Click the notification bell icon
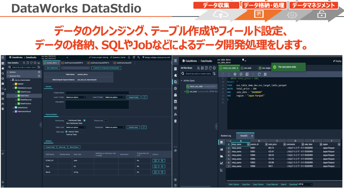The height and width of the screenshot is (193, 344). [129, 57]
